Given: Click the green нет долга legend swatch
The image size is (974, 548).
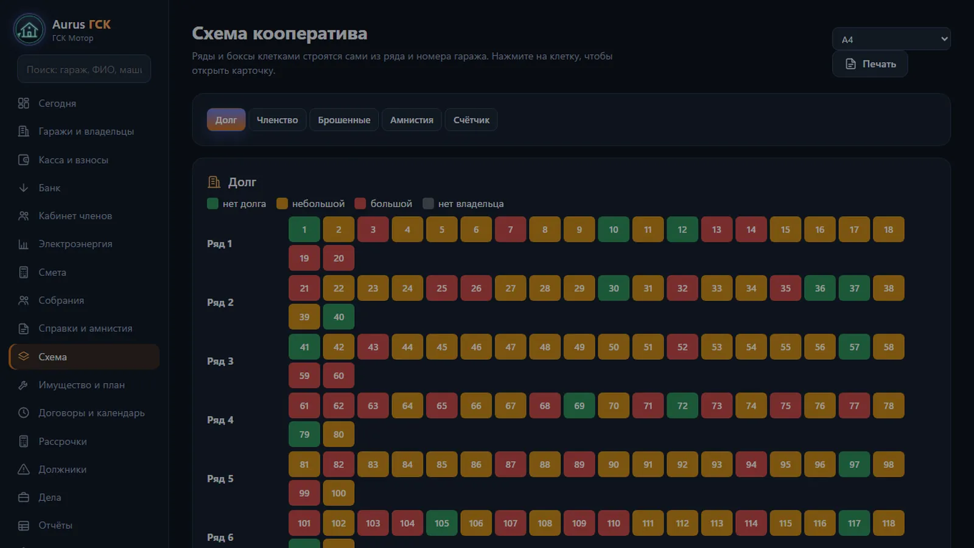Looking at the screenshot, I should [212, 203].
